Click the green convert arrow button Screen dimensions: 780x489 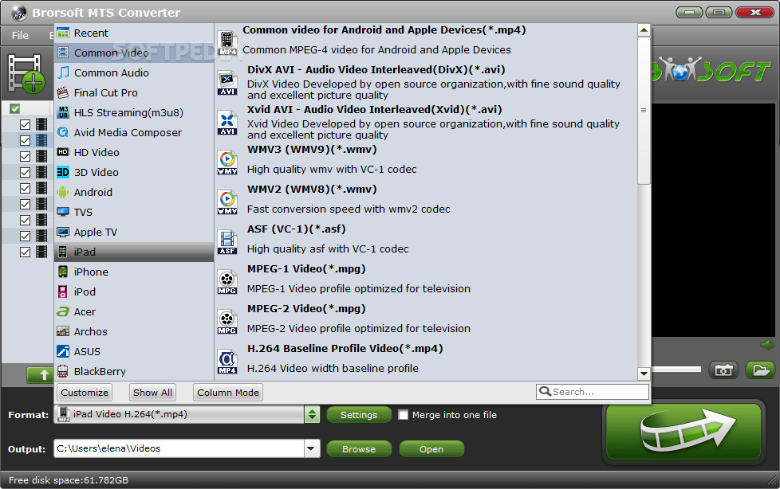683,432
